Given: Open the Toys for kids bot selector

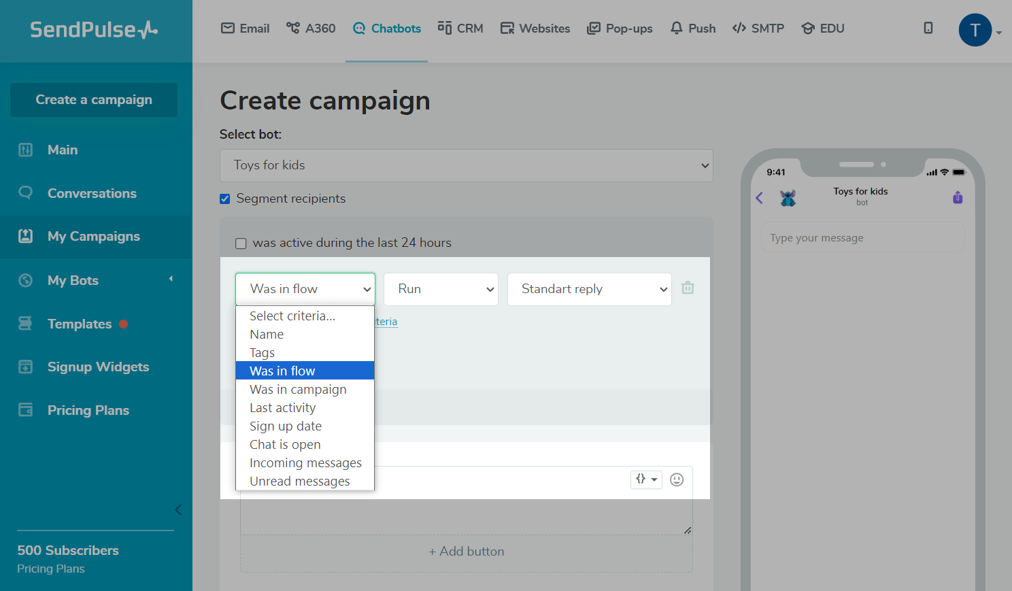Looking at the screenshot, I should tap(466, 165).
